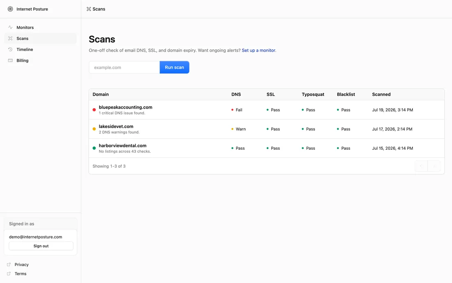Image resolution: width=452 pixels, height=283 pixels.
Task: Click the Blacklist column header
Action: coord(346,94)
